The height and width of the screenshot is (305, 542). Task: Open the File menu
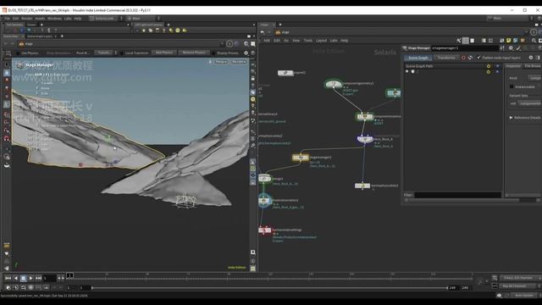tap(7, 19)
